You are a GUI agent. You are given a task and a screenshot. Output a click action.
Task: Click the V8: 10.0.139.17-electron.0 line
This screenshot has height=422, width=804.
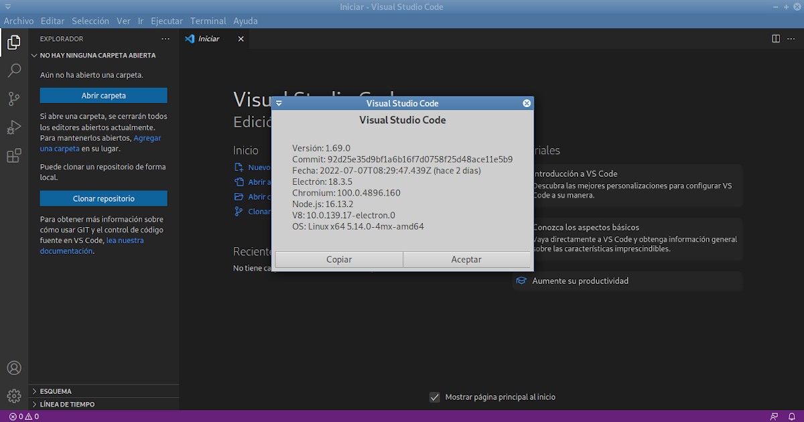pyautogui.click(x=344, y=215)
